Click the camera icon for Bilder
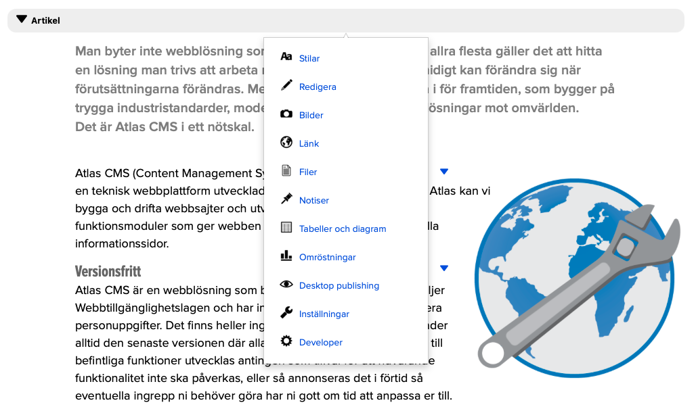Viewport: 696px width, 409px height. coord(286,114)
